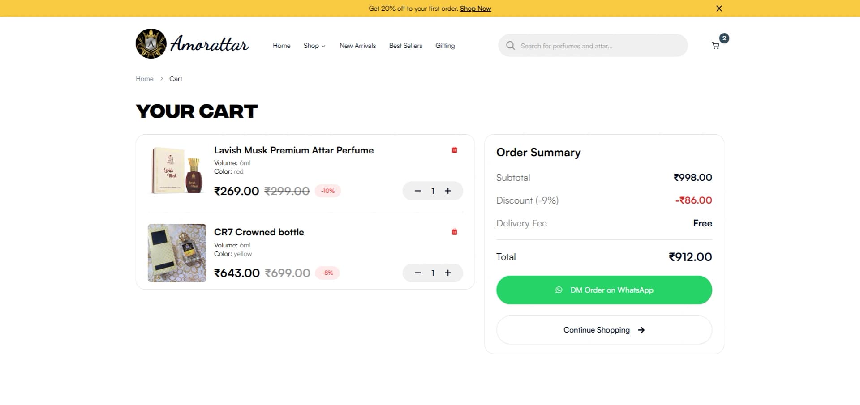Click the breadcrumb chevron separator

(x=161, y=79)
